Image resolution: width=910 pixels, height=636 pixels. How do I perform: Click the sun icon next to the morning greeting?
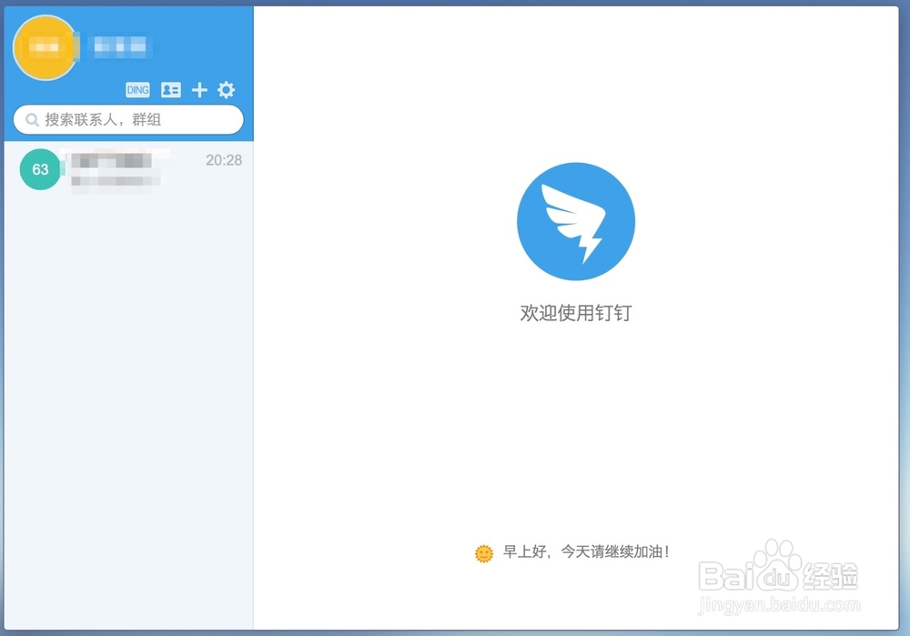click(482, 552)
